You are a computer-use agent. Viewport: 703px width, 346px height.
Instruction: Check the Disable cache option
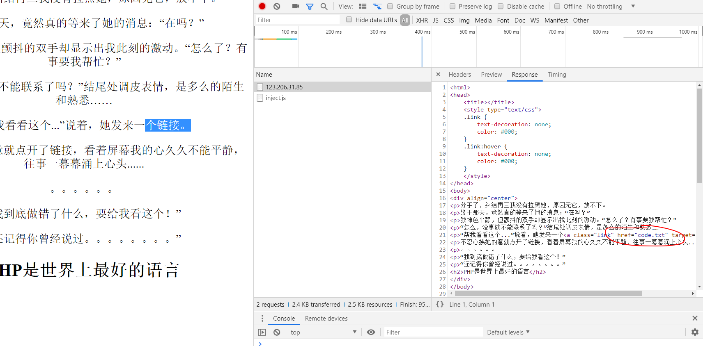[501, 6]
